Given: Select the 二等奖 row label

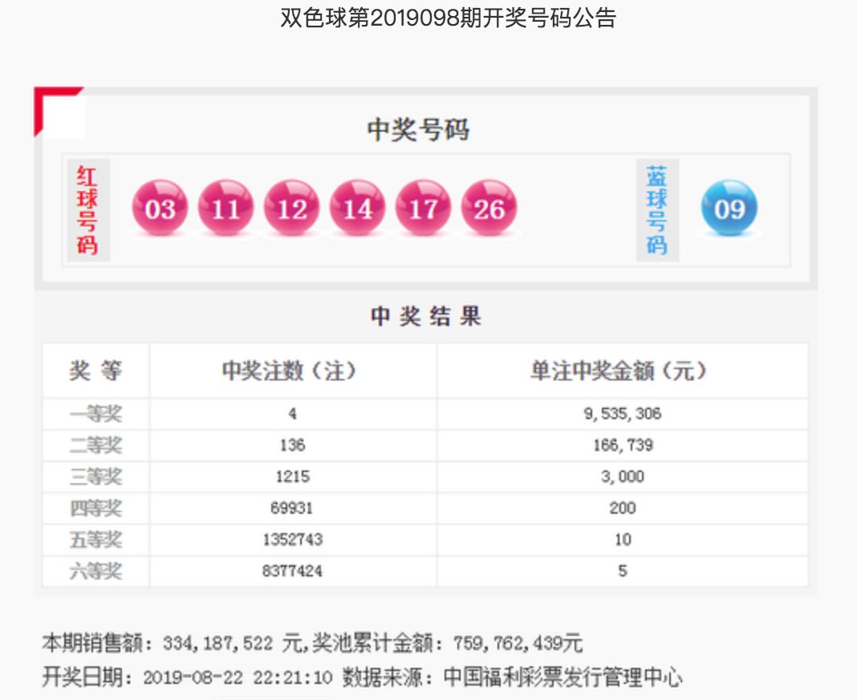Looking at the screenshot, I should click(x=95, y=446).
